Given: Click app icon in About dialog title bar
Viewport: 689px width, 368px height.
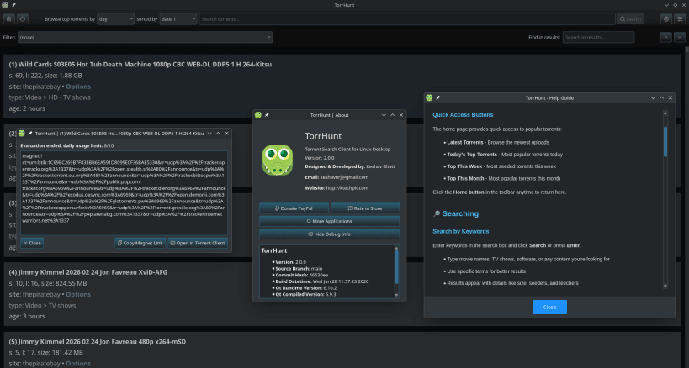Looking at the screenshot, I should point(258,115).
